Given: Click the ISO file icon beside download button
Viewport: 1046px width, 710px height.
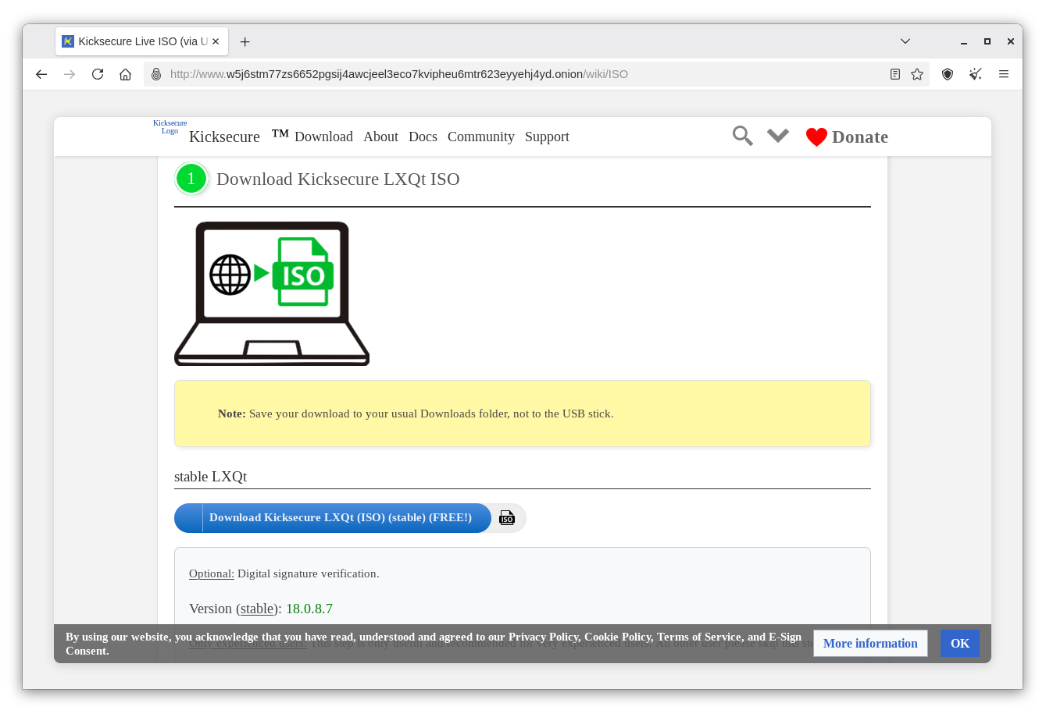Looking at the screenshot, I should (x=506, y=517).
